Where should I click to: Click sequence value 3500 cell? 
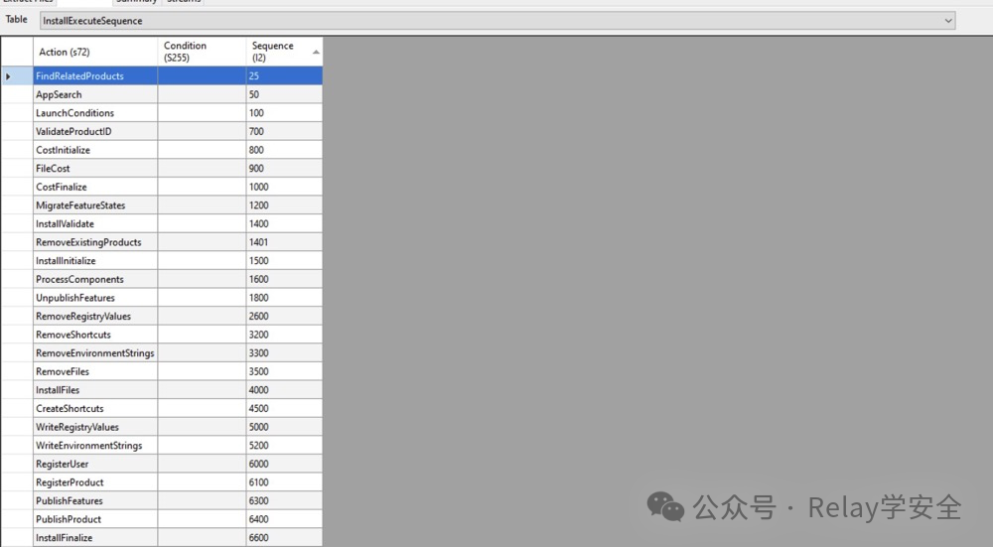pos(284,371)
